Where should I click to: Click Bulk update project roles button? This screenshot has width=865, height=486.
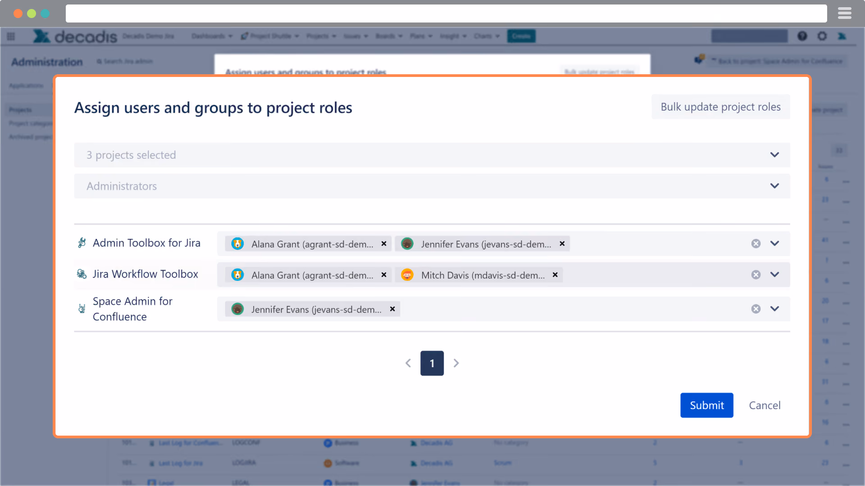click(x=721, y=107)
